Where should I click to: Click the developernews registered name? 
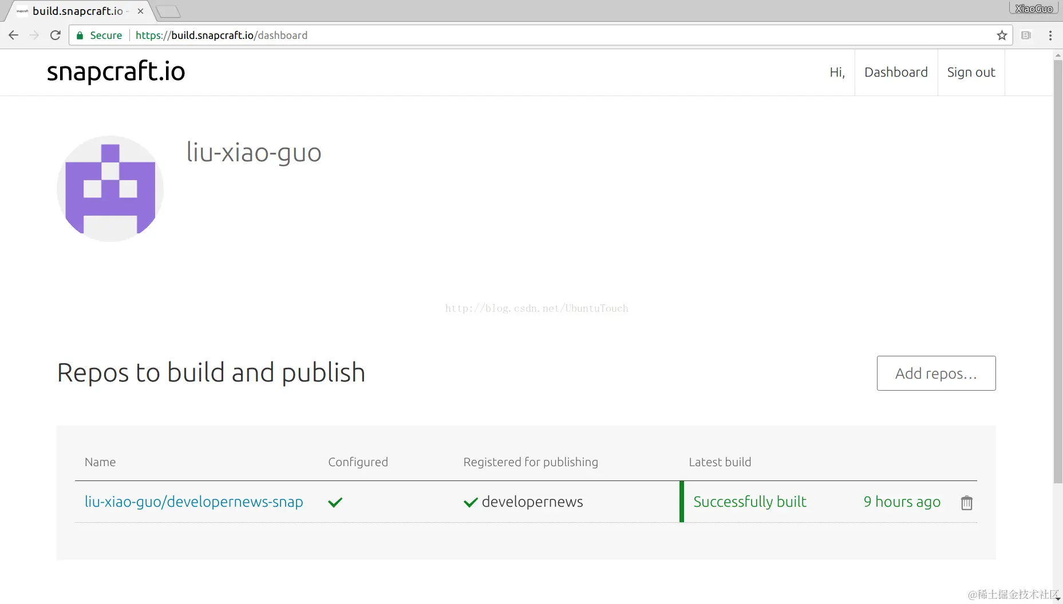coord(532,502)
